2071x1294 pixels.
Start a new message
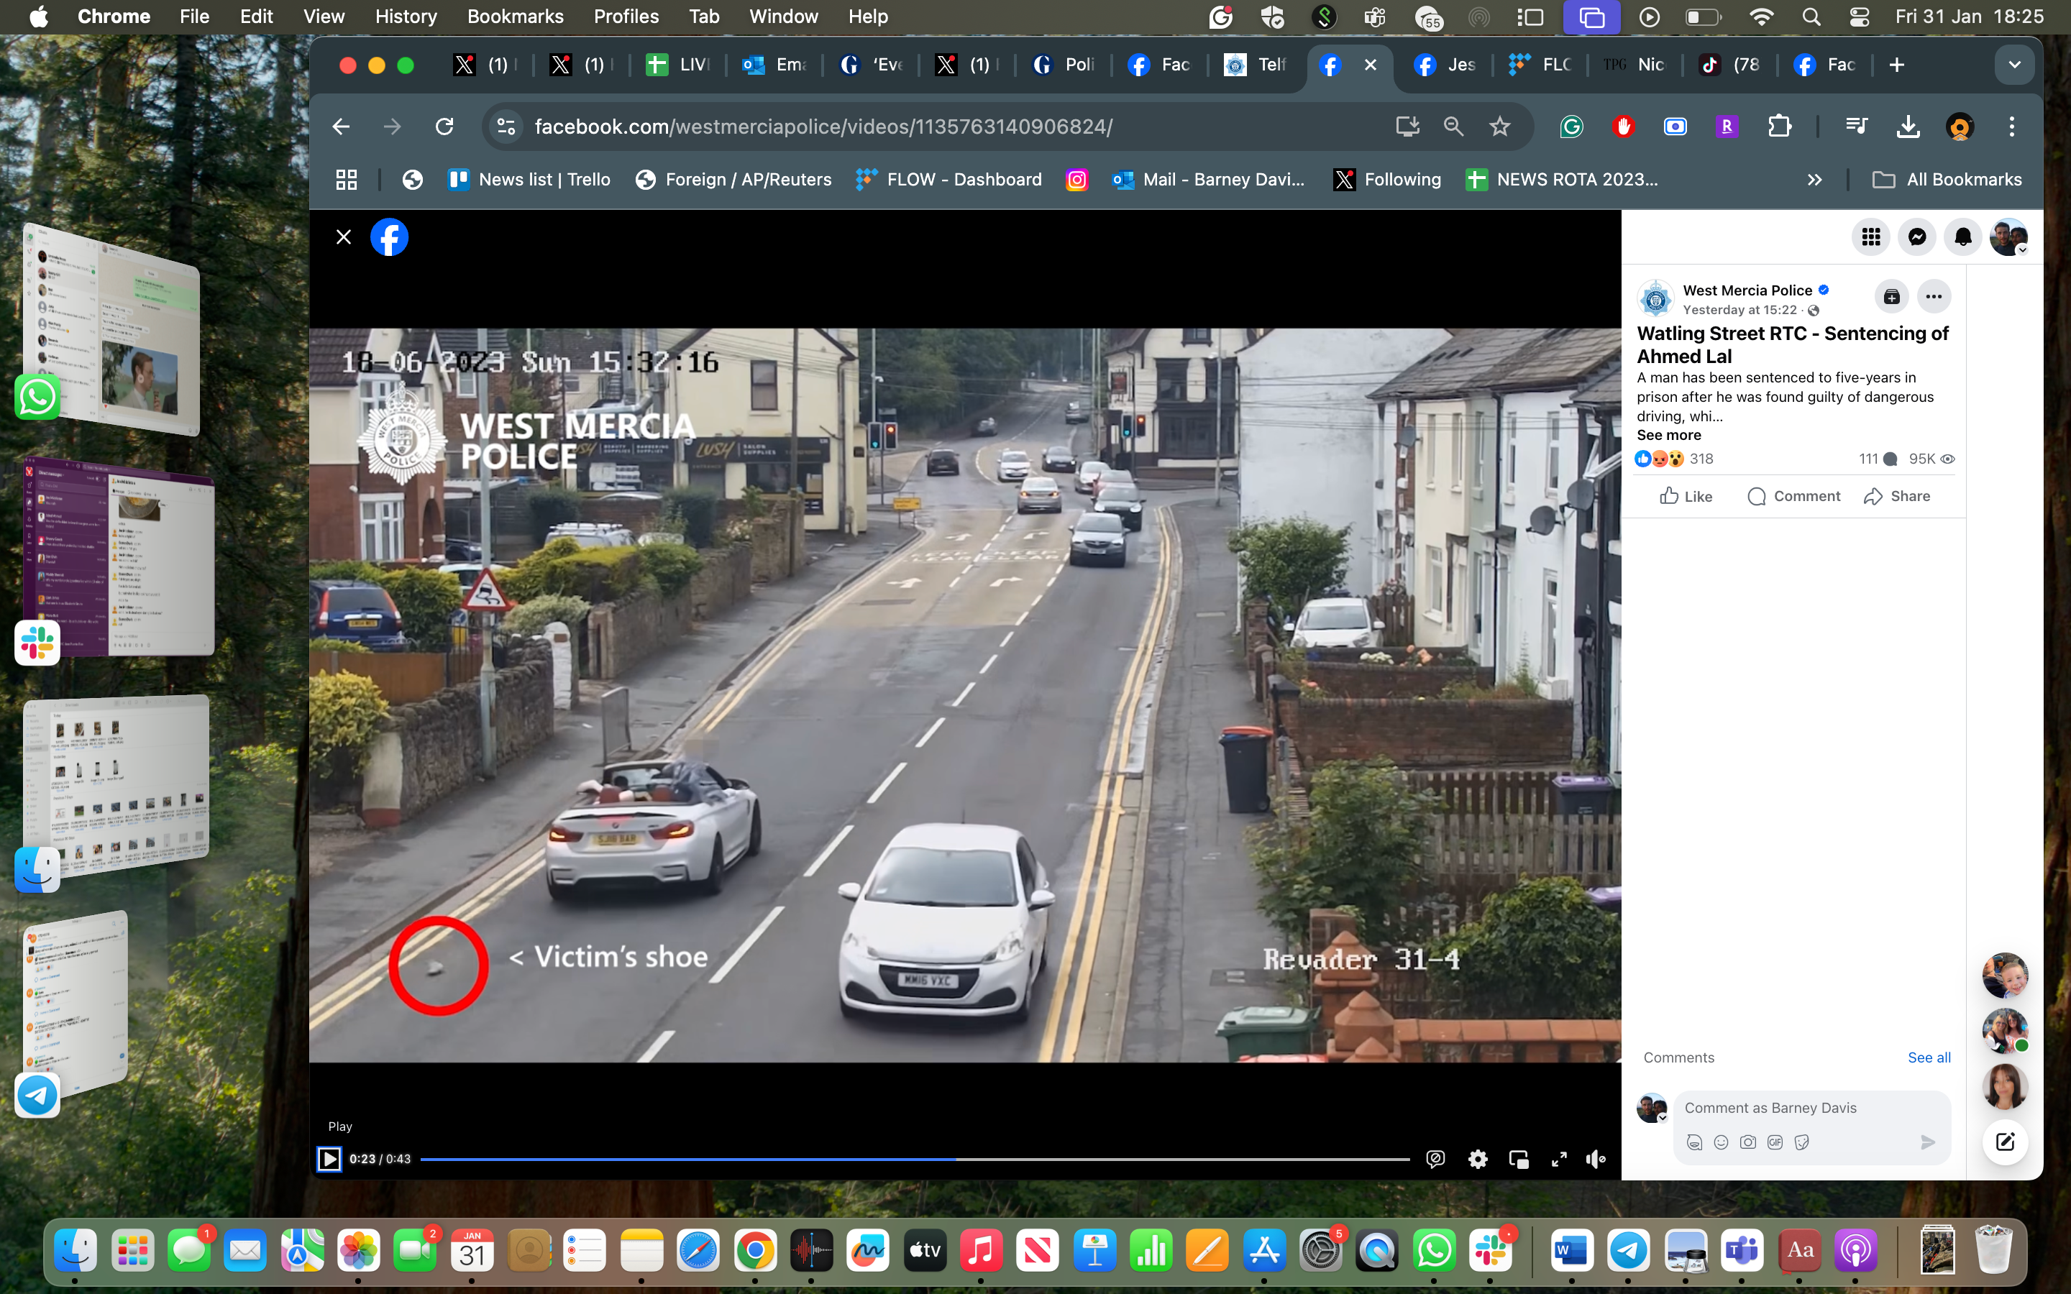point(2005,1142)
